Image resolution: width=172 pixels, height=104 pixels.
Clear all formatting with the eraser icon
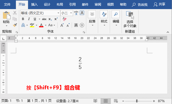click(x=65, y=19)
